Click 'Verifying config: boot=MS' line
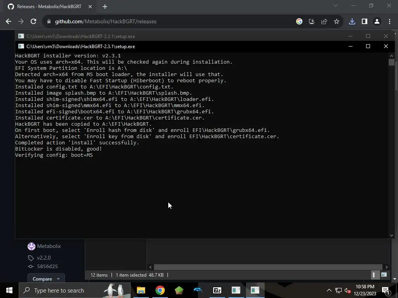Viewport: 398px width, 298px height. [x=54, y=155]
